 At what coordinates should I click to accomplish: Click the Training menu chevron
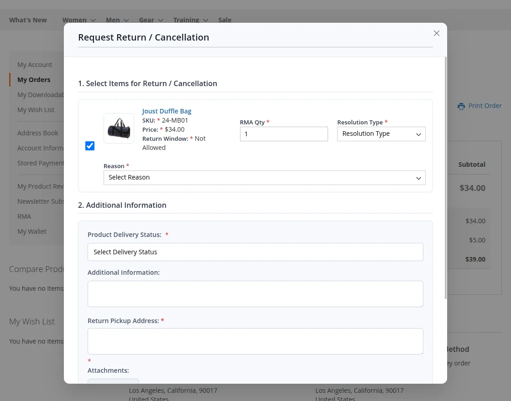pyautogui.click(x=206, y=20)
